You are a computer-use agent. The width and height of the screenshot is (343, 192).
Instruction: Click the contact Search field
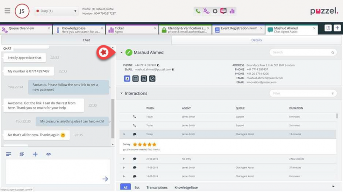coord(301,52)
